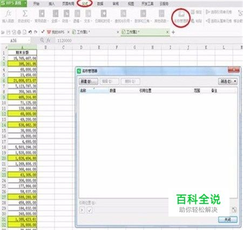Click the Value (数值) column header

[x=123, y=90]
